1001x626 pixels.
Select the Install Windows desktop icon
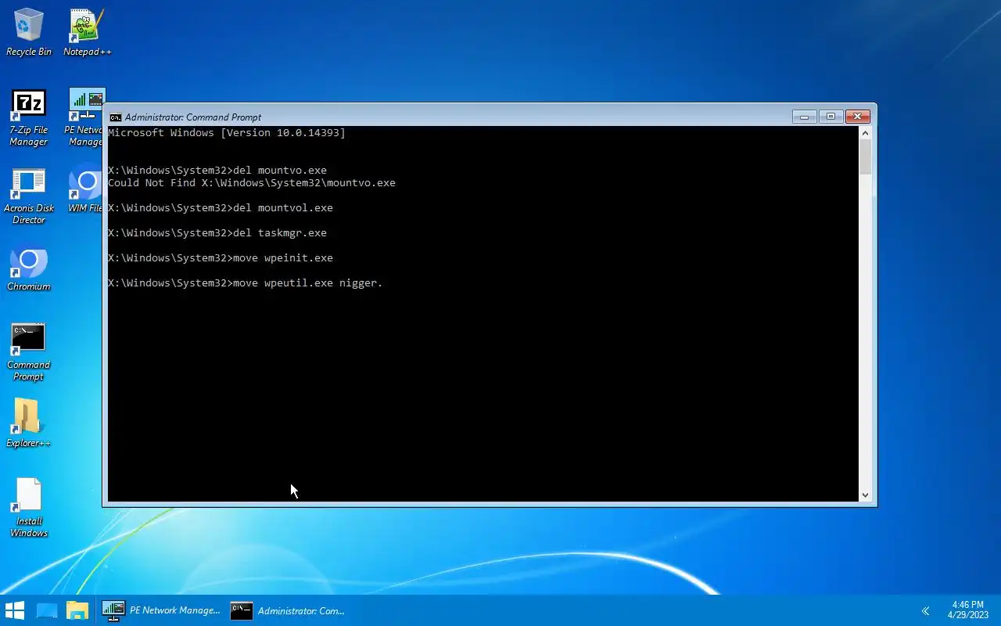[29, 509]
